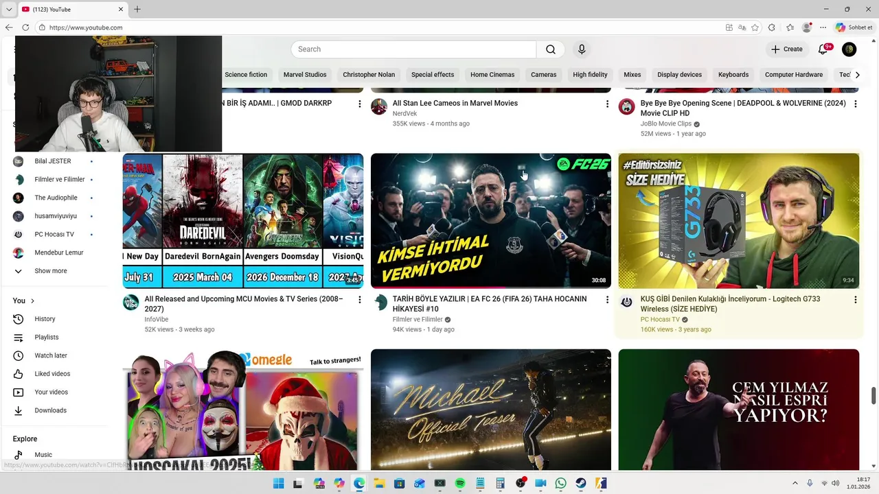879x494 pixels.
Task: Select the Home Cinemas chip
Action: click(x=492, y=75)
